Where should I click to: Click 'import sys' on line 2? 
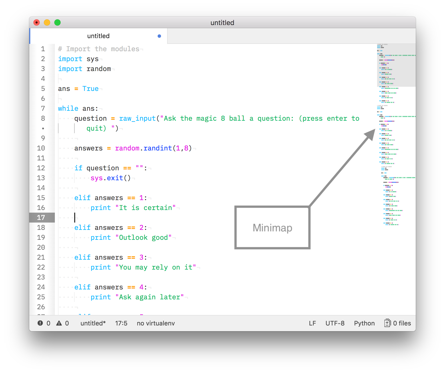78,59
